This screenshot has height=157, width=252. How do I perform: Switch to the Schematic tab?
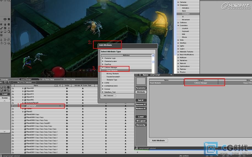[x=5, y=79]
